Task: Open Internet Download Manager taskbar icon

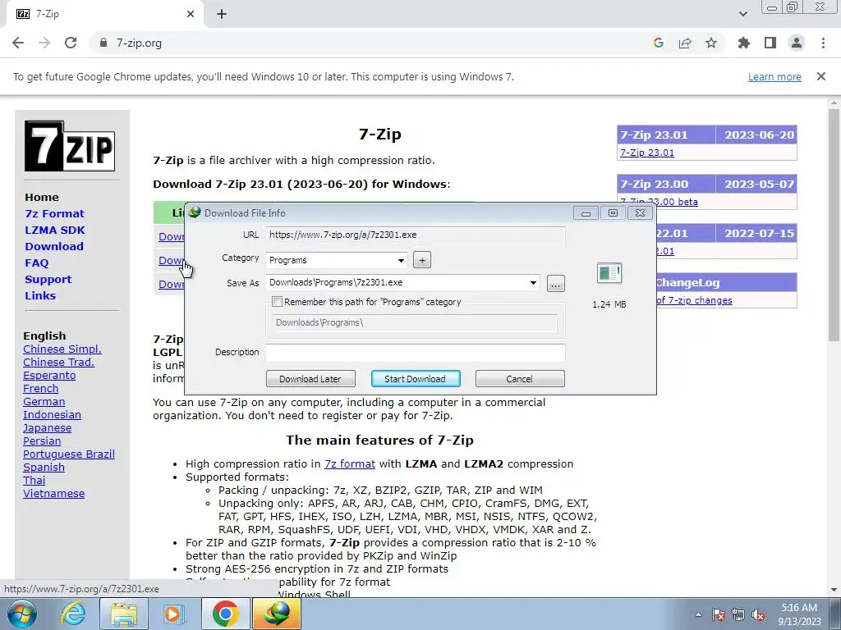Action: tap(276, 614)
